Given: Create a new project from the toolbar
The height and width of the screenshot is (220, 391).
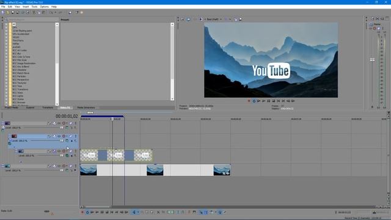Looking at the screenshot, I should click(3, 12).
